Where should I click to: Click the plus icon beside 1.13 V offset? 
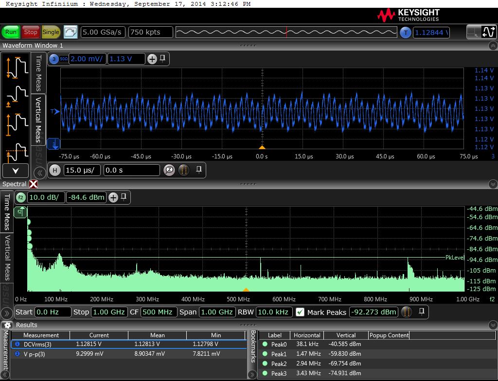tap(152, 59)
